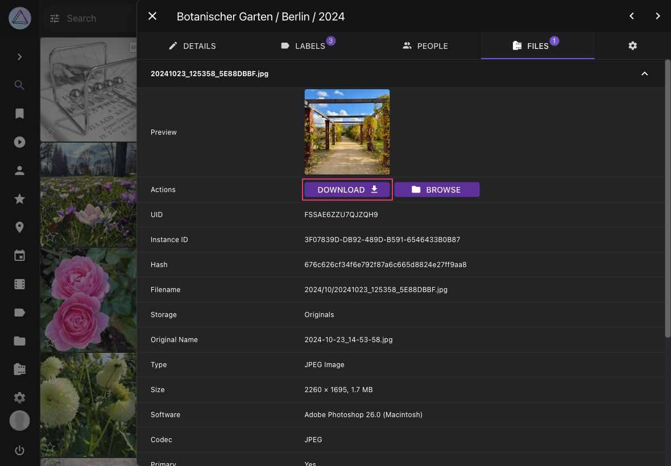Select the Calendar icon in sidebar
Image resolution: width=671 pixels, height=466 pixels.
[x=19, y=255]
